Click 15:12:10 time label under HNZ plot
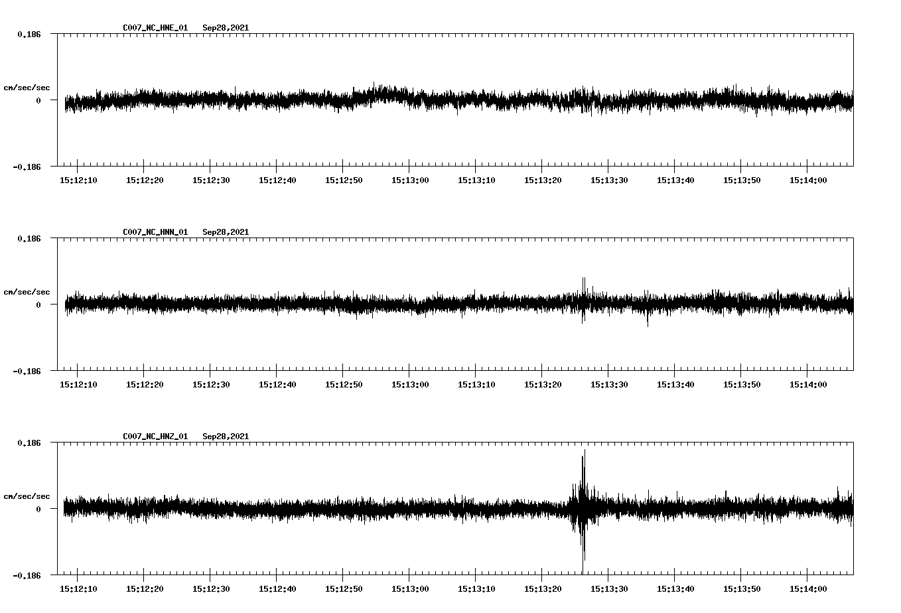Screen dimensions: 901x613 point(78,589)
